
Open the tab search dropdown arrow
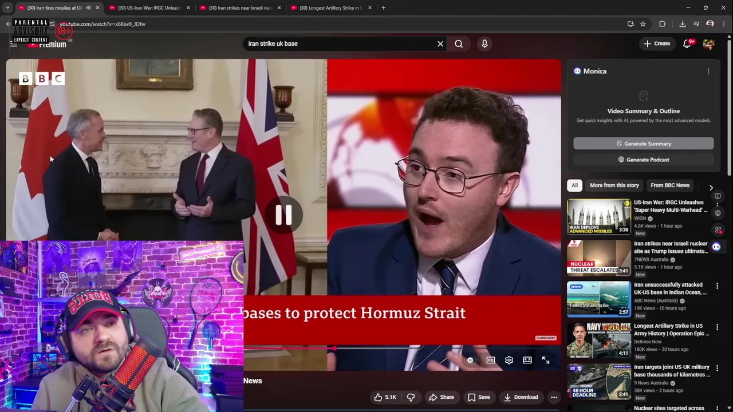[7, 7]
